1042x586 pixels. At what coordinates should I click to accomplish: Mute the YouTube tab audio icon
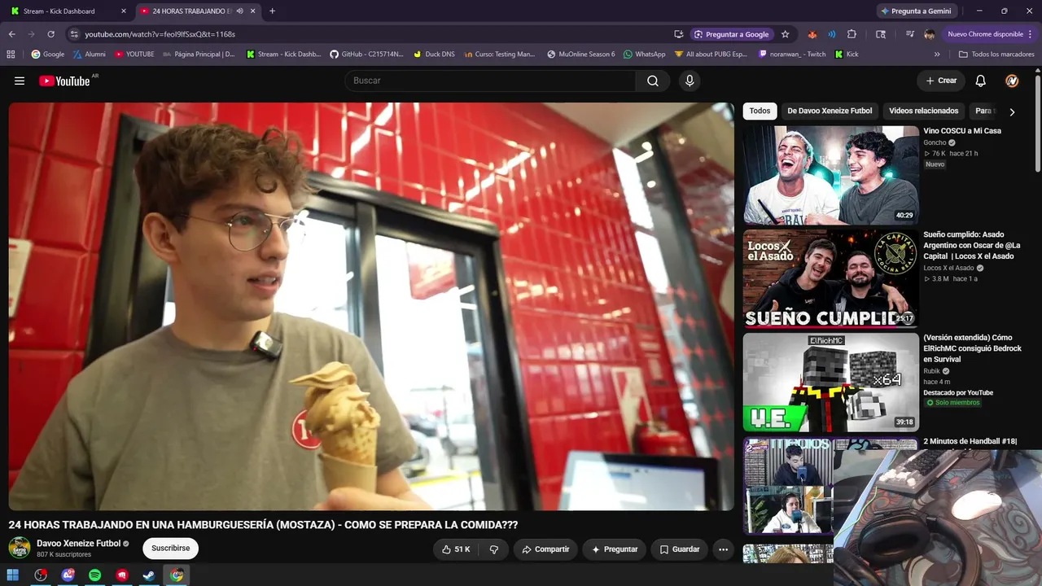click(239, 11)
